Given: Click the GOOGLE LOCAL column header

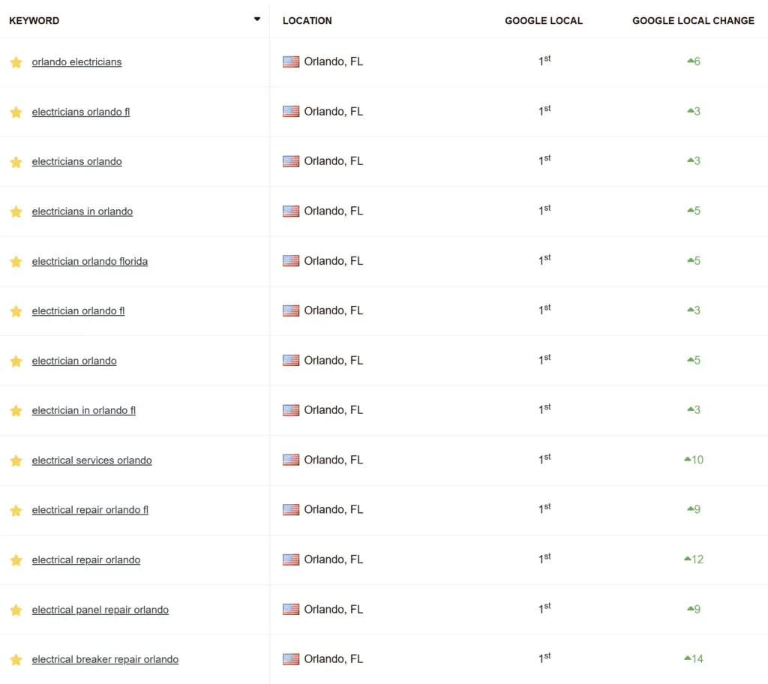Looking at the screenshot, I should pos(543,20).
